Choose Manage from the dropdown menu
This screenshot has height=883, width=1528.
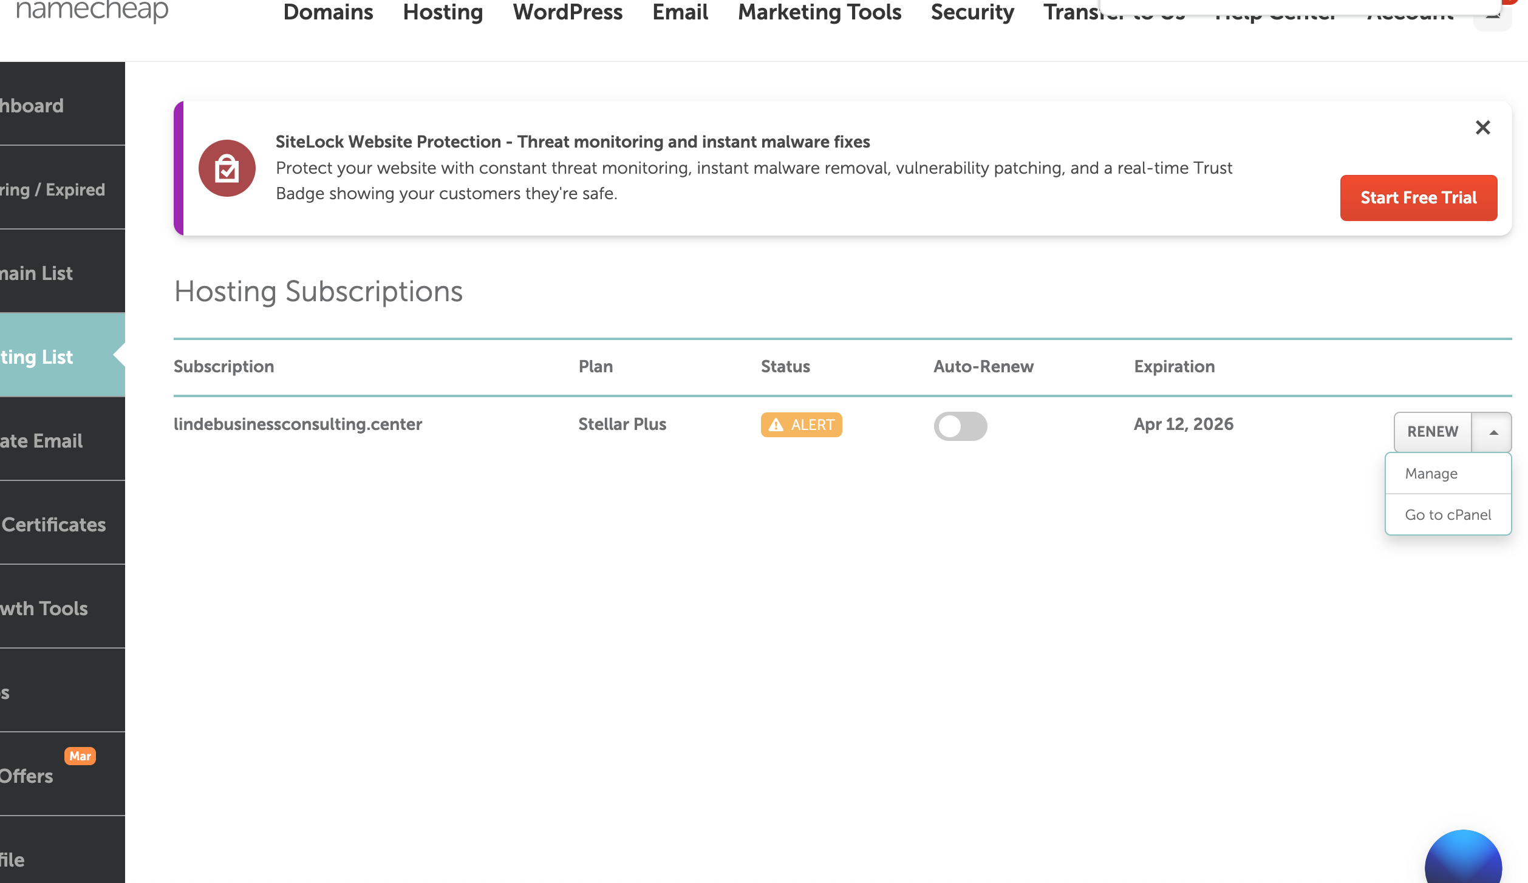pos(1448,474)
